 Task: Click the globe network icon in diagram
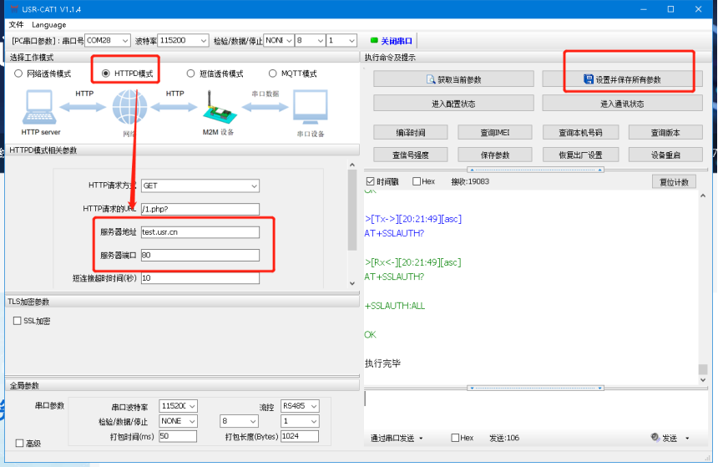(129, 108)
